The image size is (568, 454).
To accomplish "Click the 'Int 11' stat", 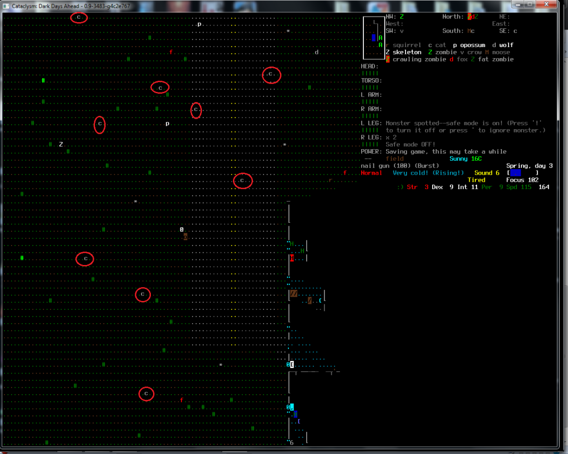I will tap(467, 187).
